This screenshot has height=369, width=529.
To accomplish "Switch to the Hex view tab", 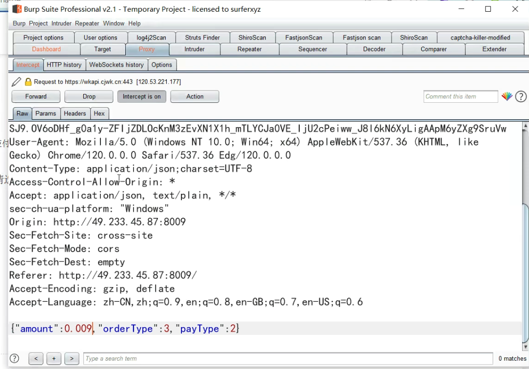I will pyautogui.click(x=99, y=113).
